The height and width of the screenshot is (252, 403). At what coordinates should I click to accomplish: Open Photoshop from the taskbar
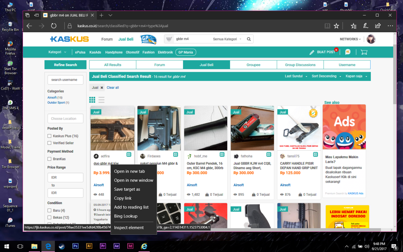point(76,246)
